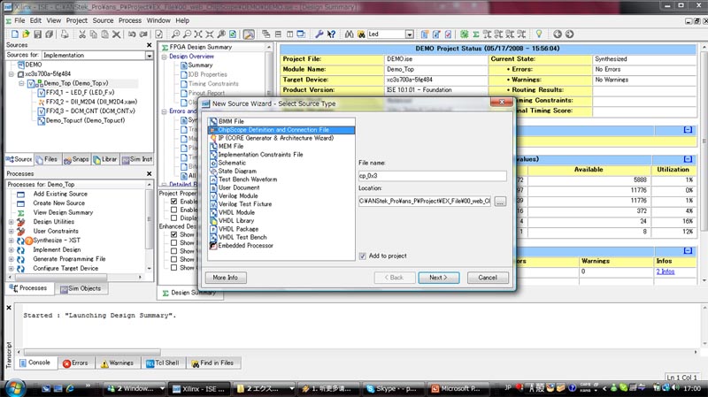Click the Undo arrow icon
Screen dimensions: 708x397
pyautogui.click(x=132, y=34)
